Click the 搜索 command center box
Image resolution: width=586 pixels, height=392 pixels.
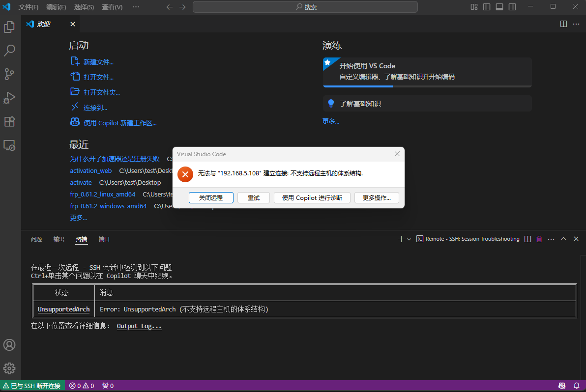tap(305, 7)
